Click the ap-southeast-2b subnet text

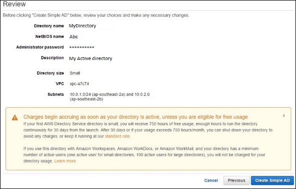point(86,99)
